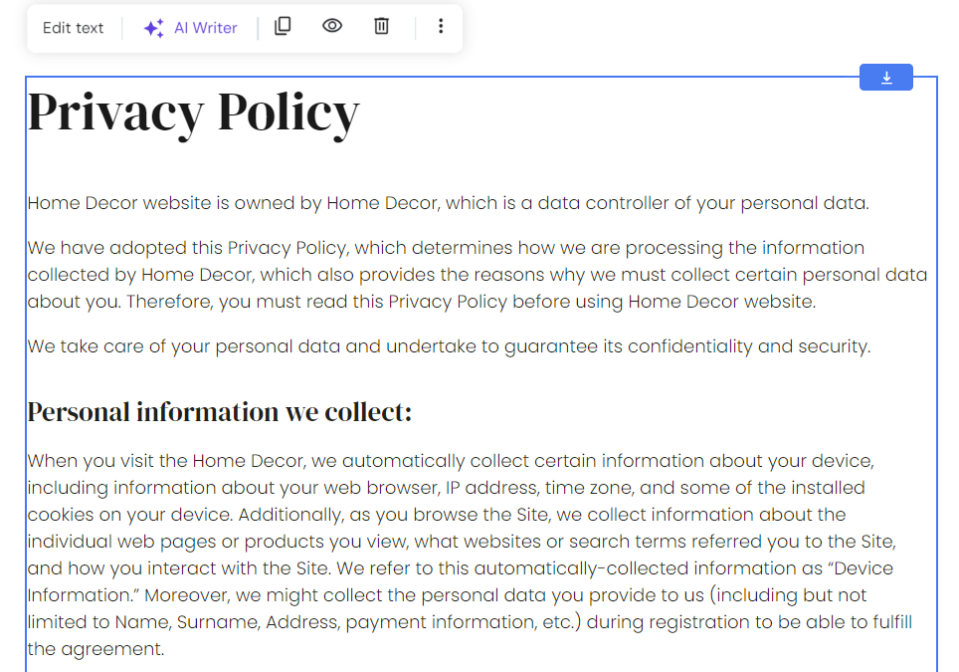The width and height of the screenshot is (959, 672).
Task: Toggle element visibility using the eye icon
Action: [x=331, y=26]
